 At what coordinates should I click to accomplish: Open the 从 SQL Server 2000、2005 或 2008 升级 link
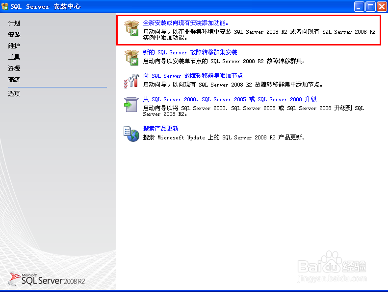click(230, 99)
